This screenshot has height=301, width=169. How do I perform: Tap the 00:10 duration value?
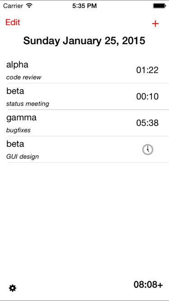[x=147, y=97]
